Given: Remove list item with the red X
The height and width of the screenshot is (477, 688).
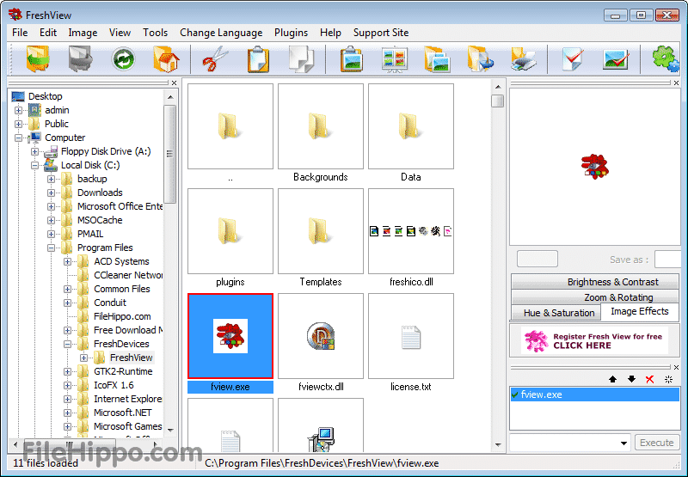Looking at the screenshot, I should pyautogui.click(x=650, y=379).
